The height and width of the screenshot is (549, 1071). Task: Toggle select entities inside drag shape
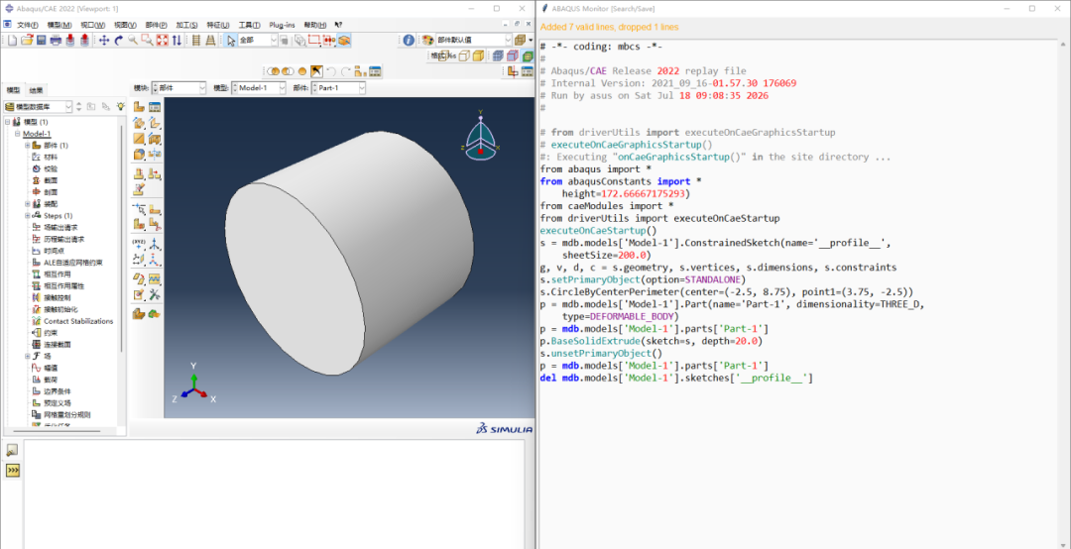point(328,41)
